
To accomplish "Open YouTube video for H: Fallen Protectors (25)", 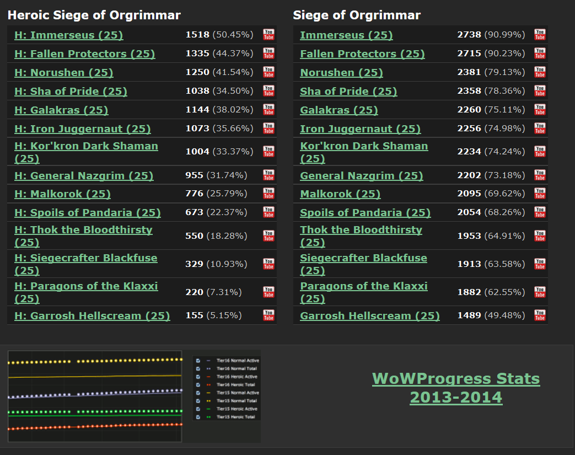I will (269, 53).
